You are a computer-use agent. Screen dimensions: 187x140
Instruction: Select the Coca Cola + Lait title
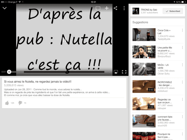pyautogui.click(x=164, y=32)
